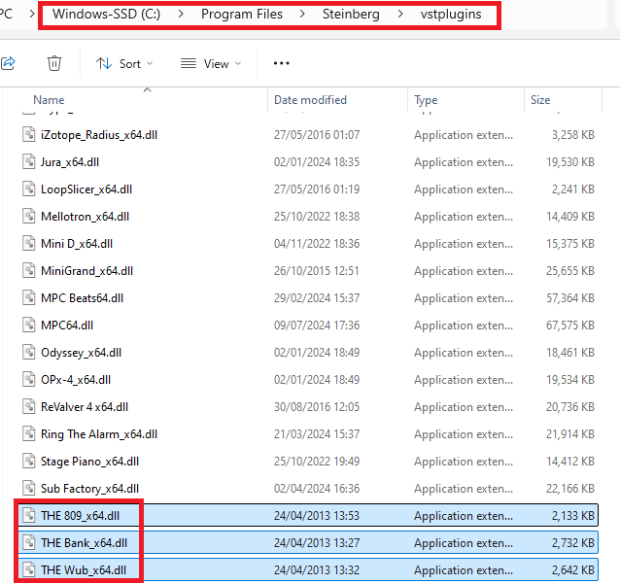Select the iZotope_Radius_x64.dll file icon

[x=29, y=135]
